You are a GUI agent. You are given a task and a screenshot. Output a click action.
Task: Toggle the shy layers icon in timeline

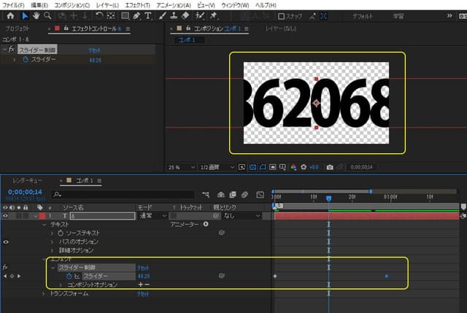220,195
